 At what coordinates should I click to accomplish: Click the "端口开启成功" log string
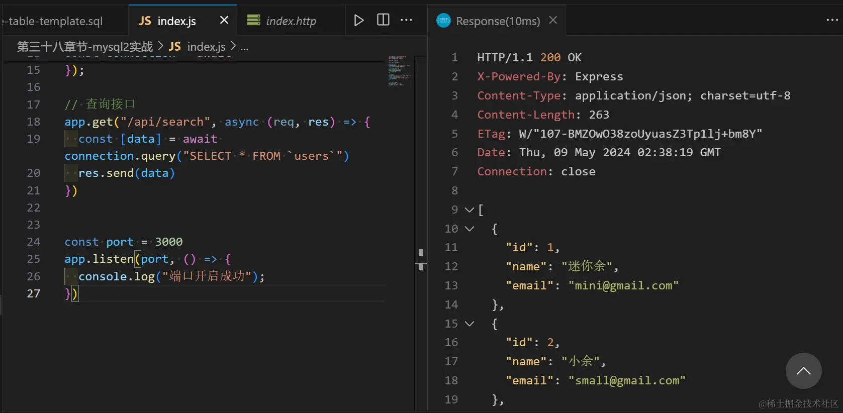[x=207, y=276]
